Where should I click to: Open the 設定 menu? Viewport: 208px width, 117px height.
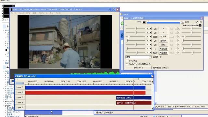tap(28, 13)
